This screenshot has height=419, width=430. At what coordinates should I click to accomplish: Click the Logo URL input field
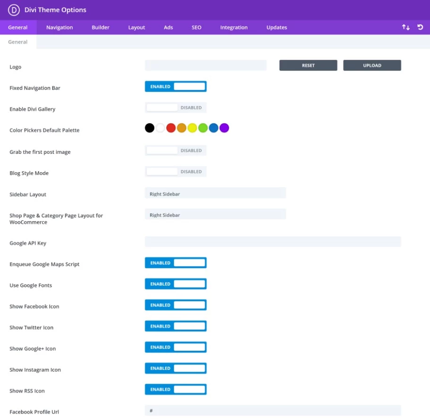click(x=206, y=65)
